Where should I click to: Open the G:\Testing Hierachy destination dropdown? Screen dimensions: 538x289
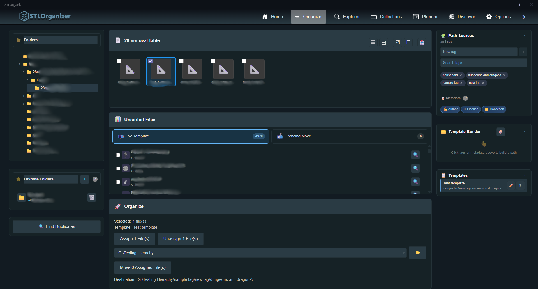point(403,253)
